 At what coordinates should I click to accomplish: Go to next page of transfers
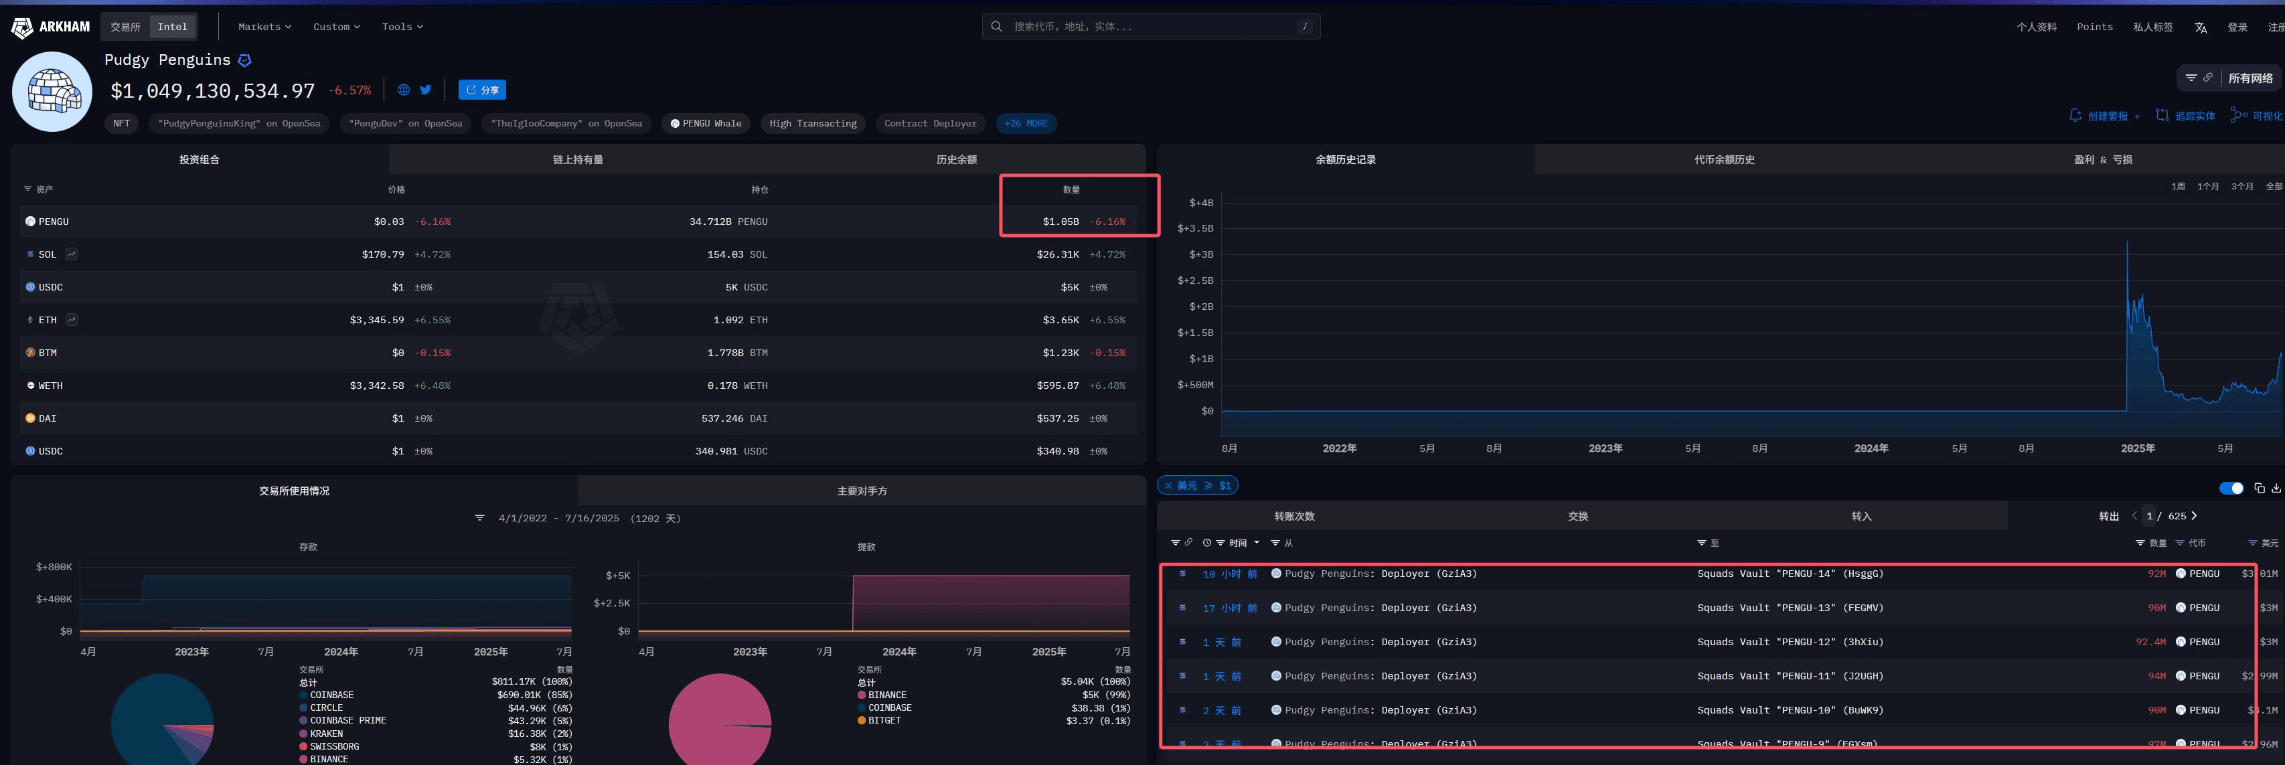coord(2195,515)
